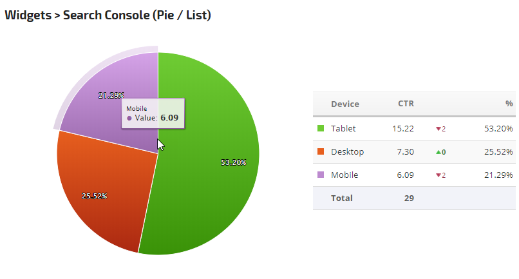Sort by the Device column header

[x=344, y=104]
